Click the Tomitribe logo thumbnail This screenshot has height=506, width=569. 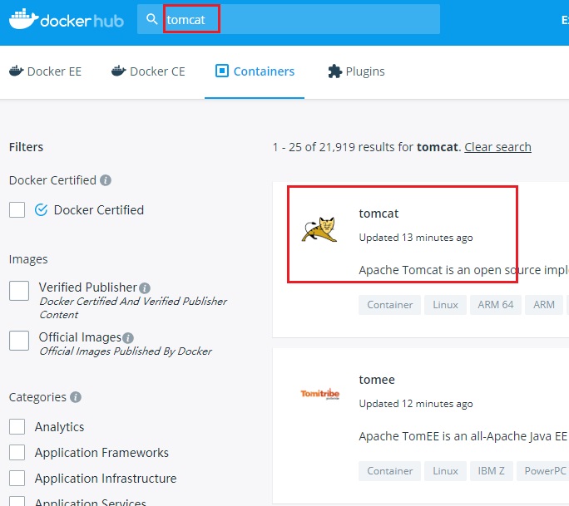(320, 394)
